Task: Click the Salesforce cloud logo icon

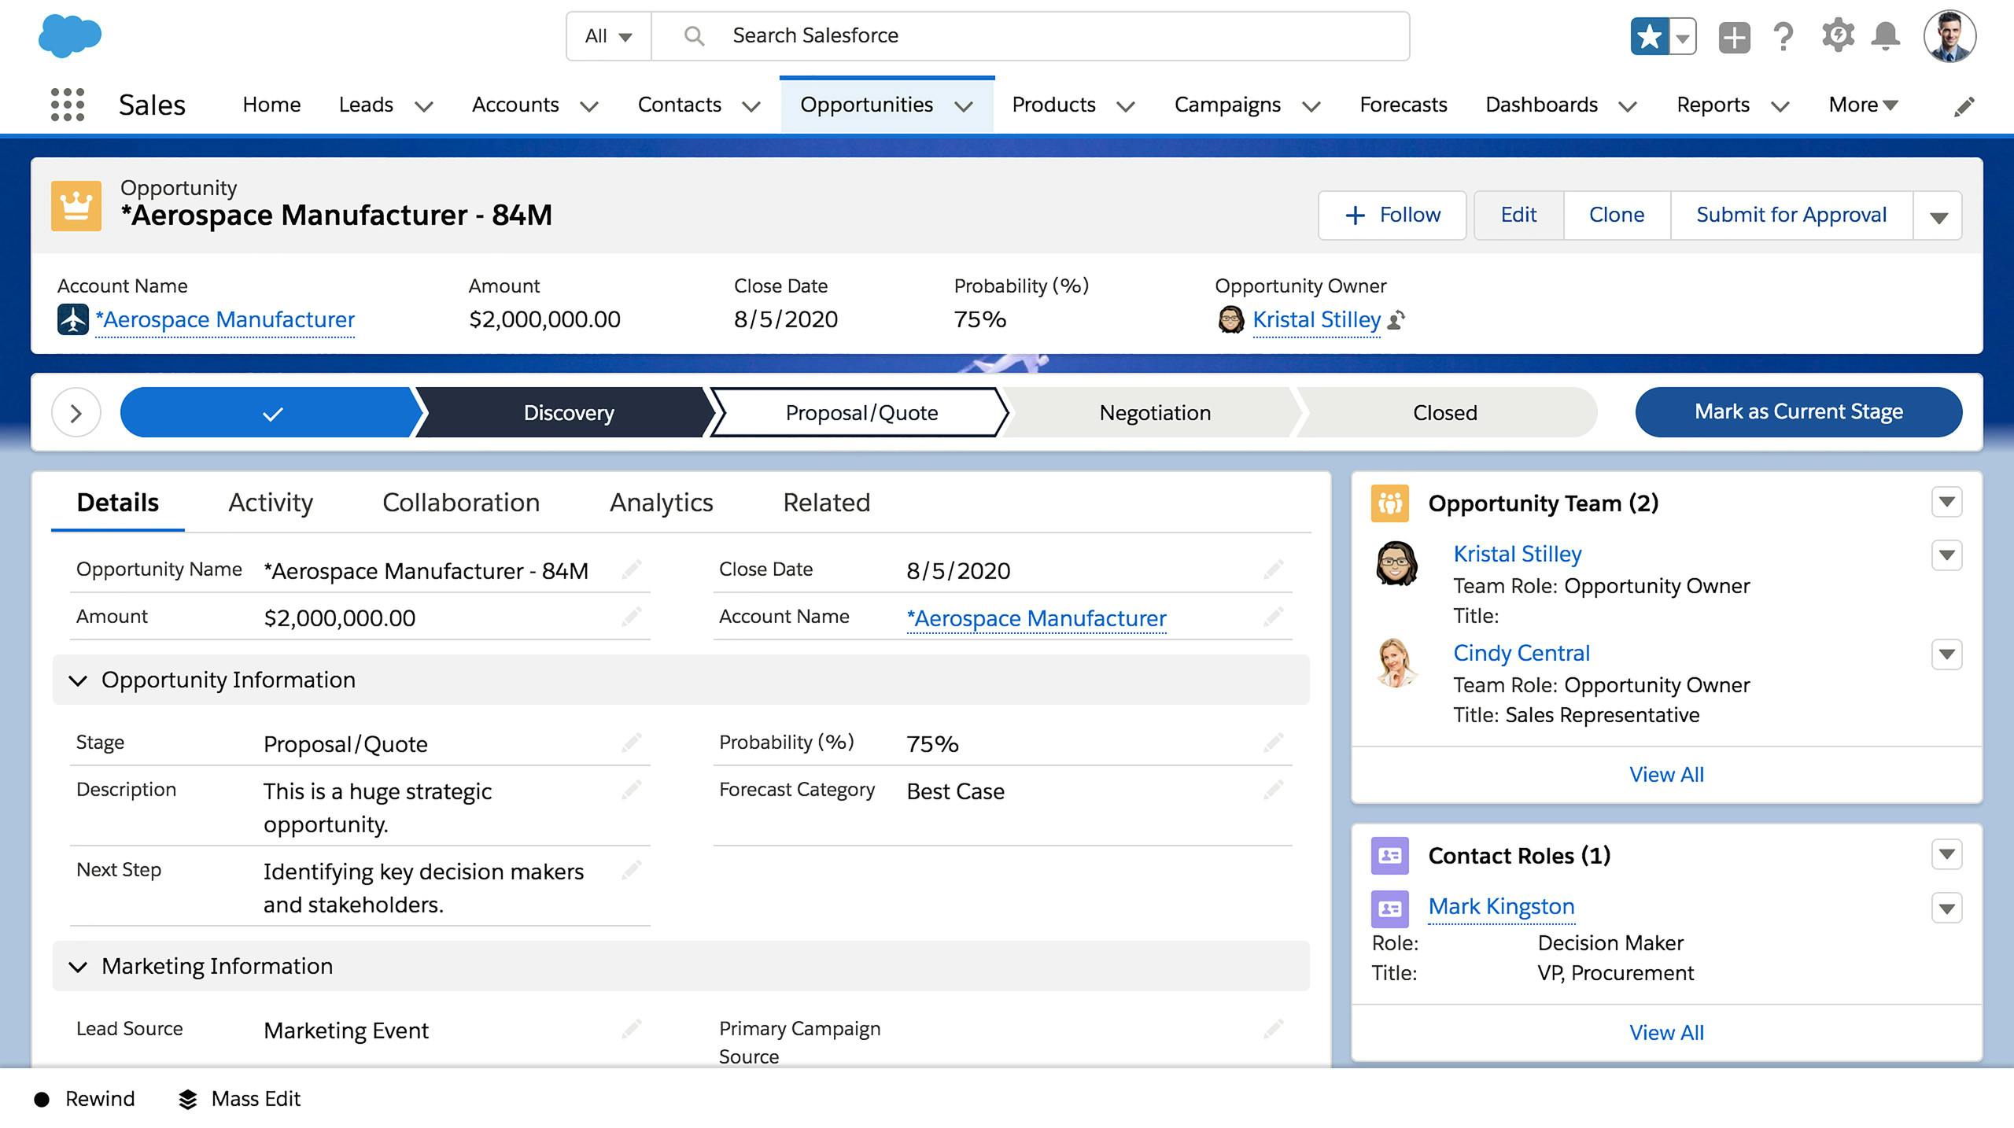Action: click(68, 35)
